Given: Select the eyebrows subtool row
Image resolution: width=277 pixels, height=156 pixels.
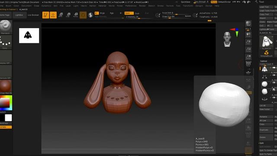Looking at the screenshot, I should [268, 77].
